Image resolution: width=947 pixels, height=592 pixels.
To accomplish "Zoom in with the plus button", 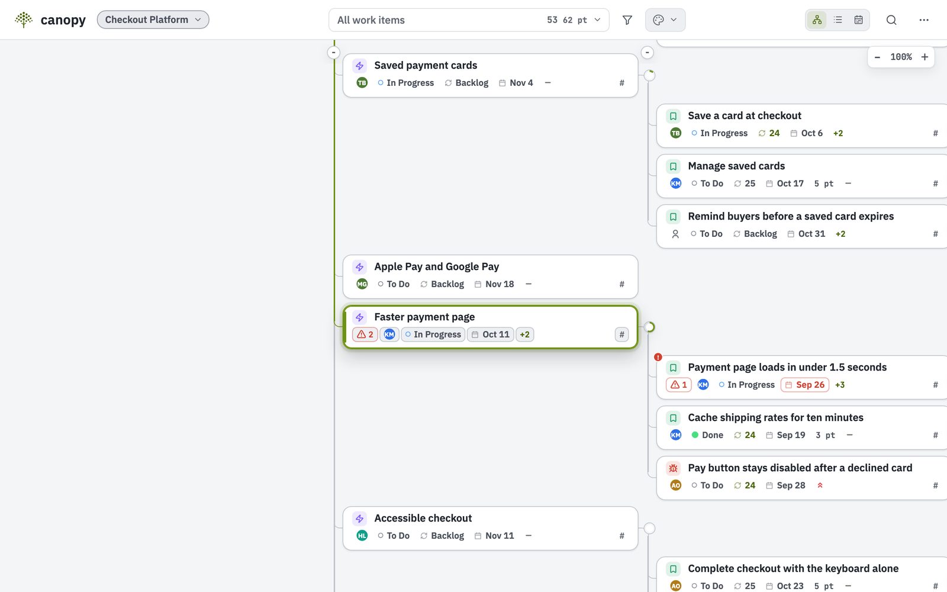I will tap(925, 57).
